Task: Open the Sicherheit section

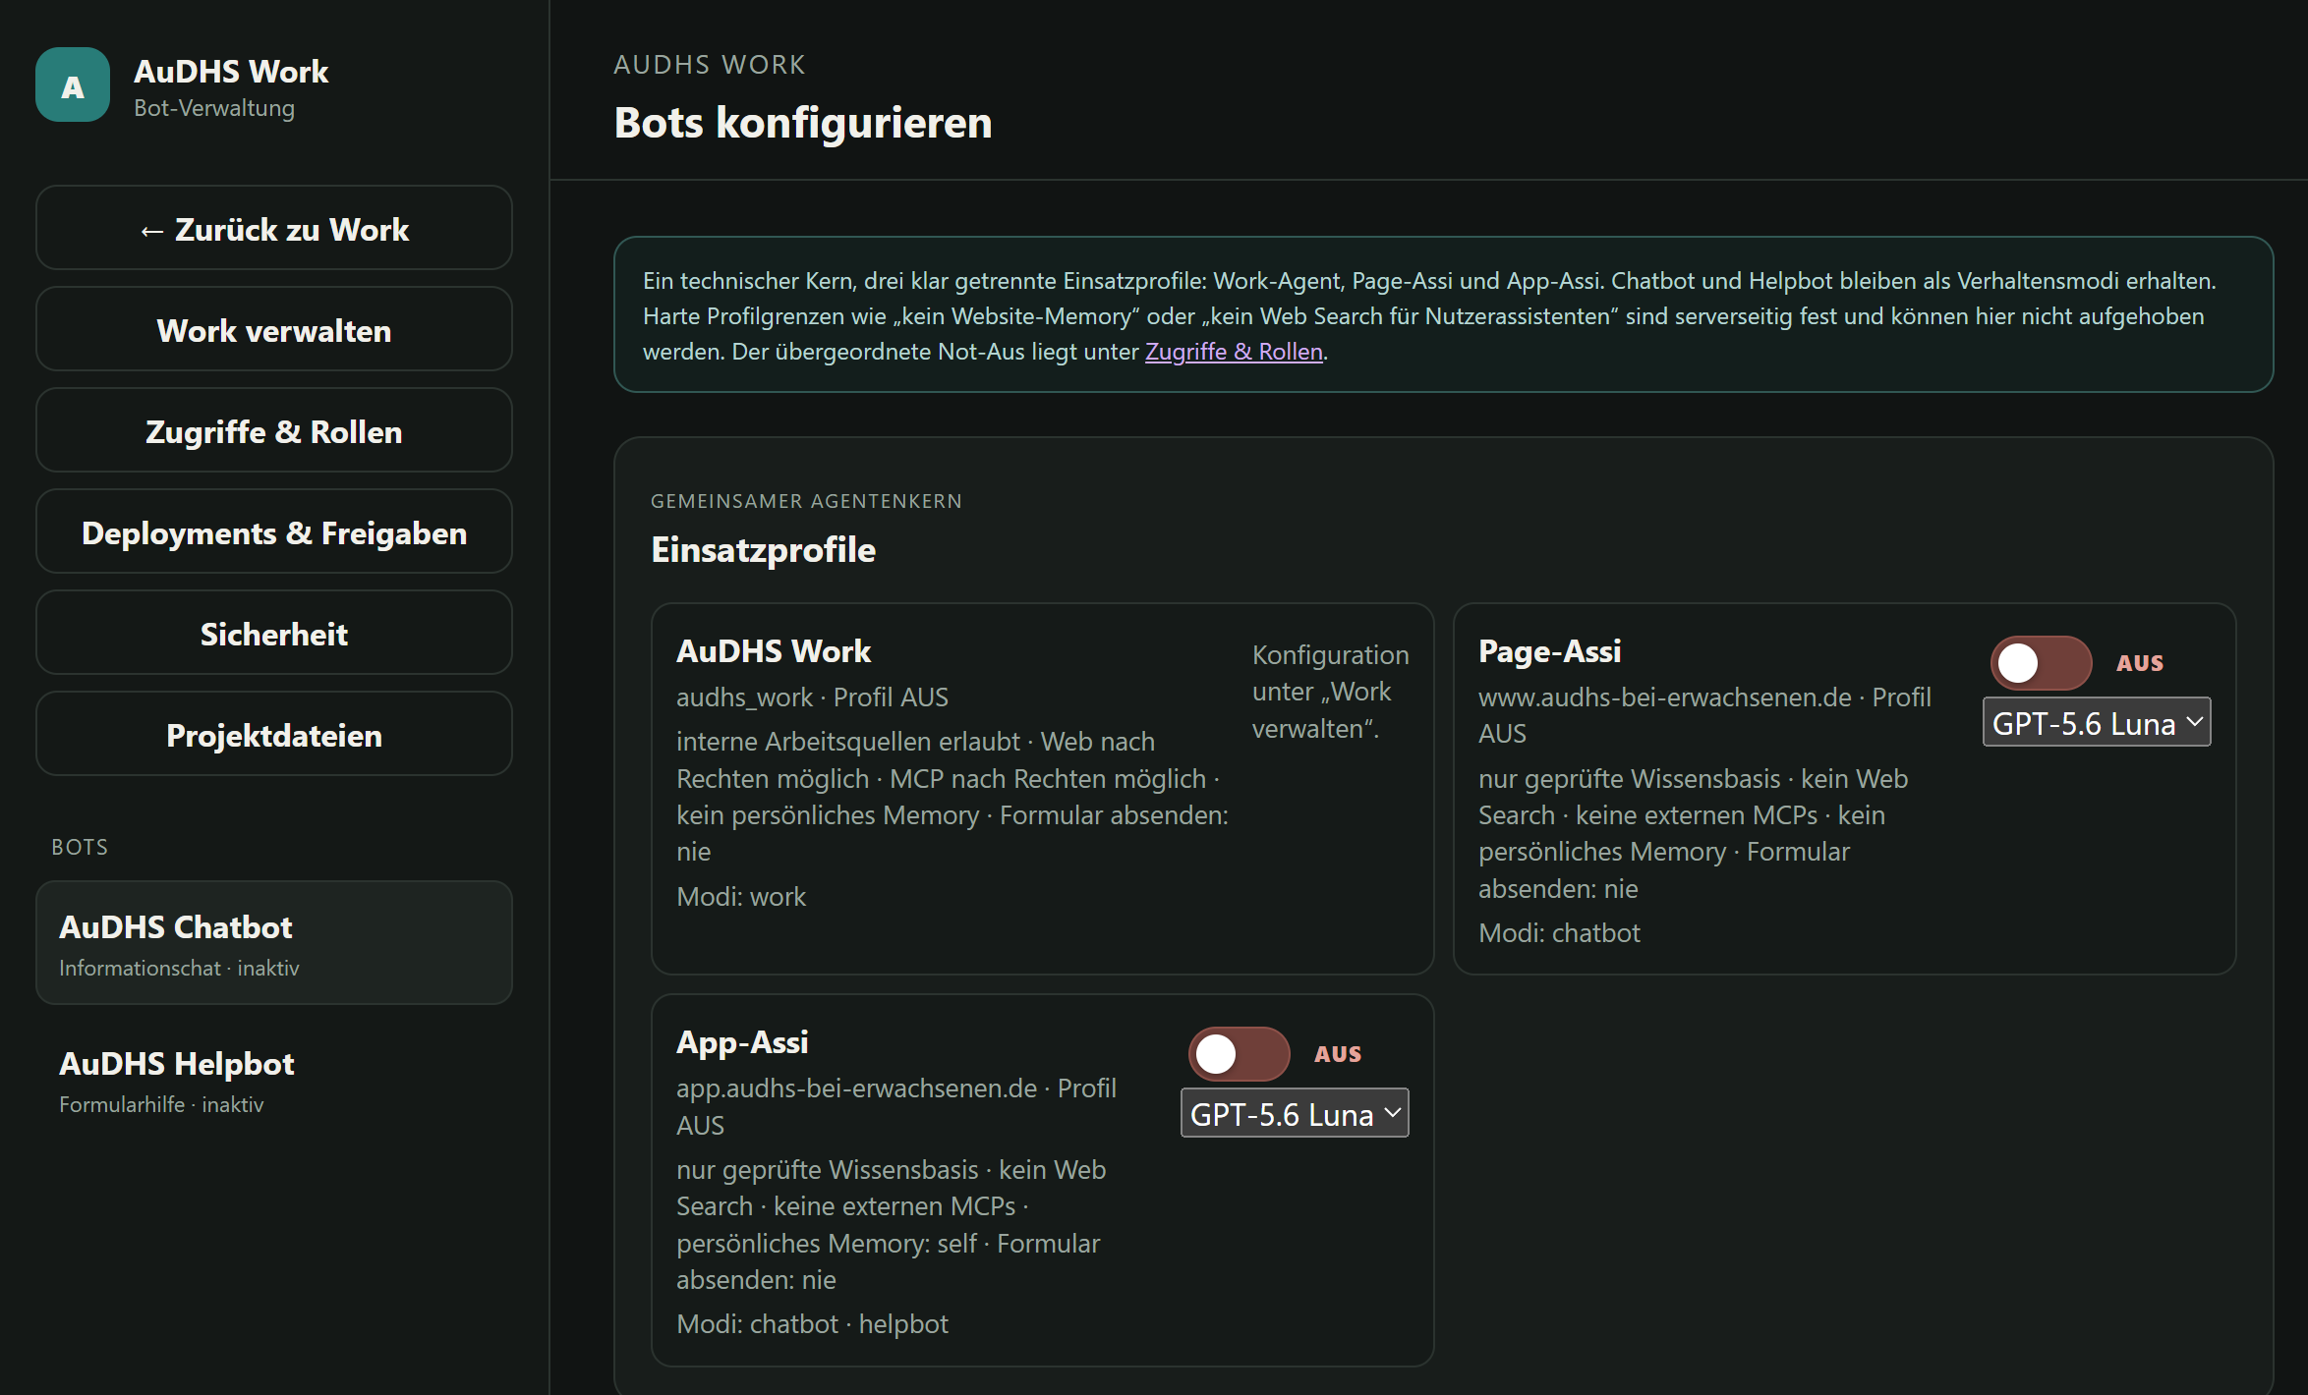Action: coord(274,634)
